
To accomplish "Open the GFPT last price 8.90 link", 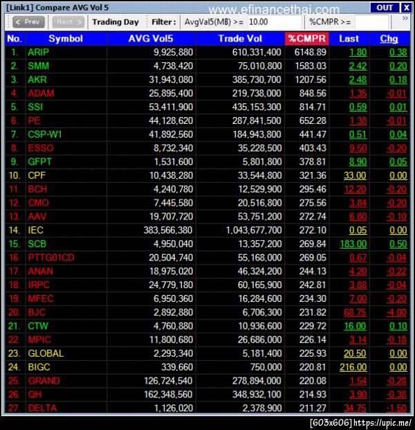I will [x=358, y=162].
